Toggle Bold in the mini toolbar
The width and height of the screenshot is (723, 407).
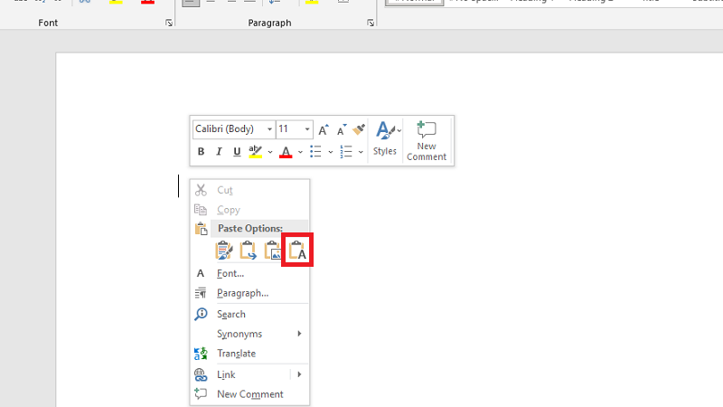click(x=202, y=152)
